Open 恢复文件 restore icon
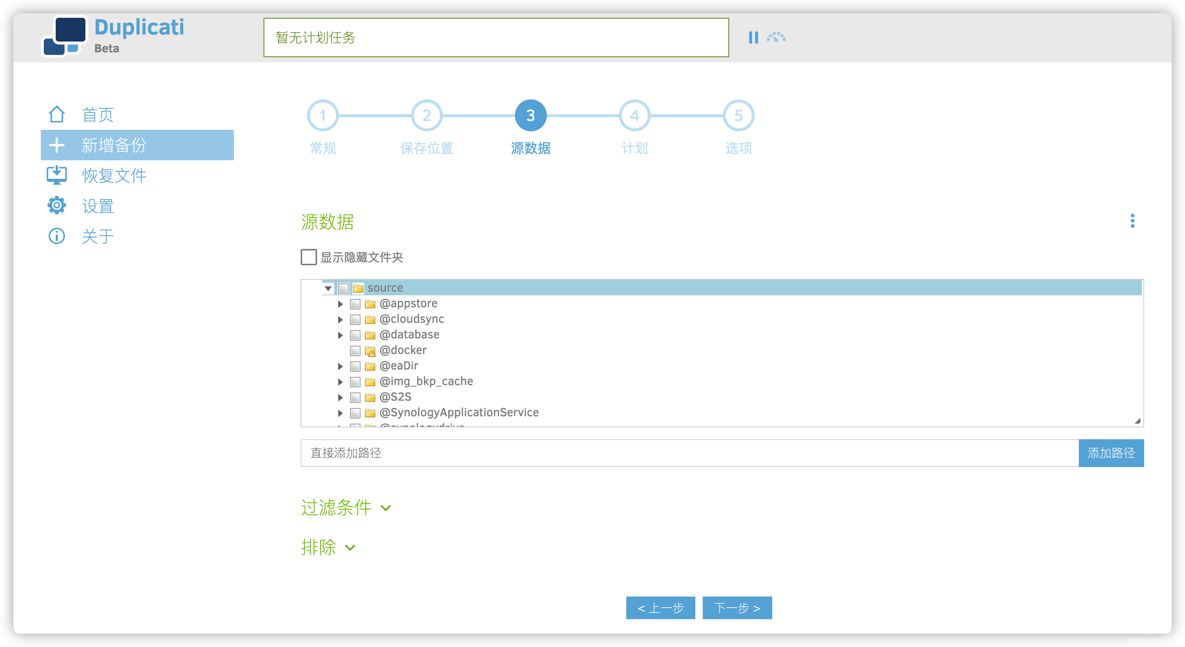 click(x=56, y=175)
